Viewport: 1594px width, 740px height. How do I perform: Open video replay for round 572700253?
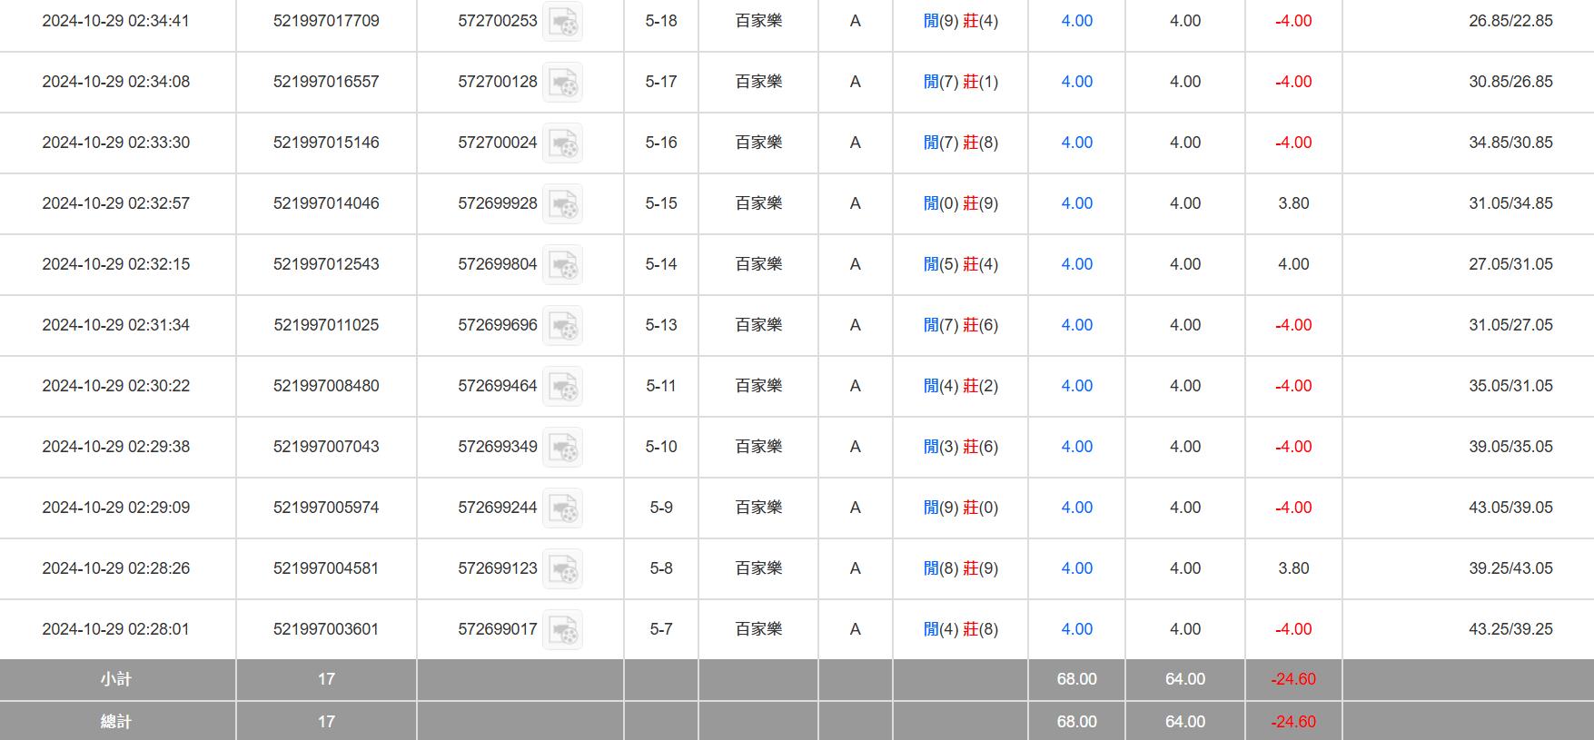563,22
